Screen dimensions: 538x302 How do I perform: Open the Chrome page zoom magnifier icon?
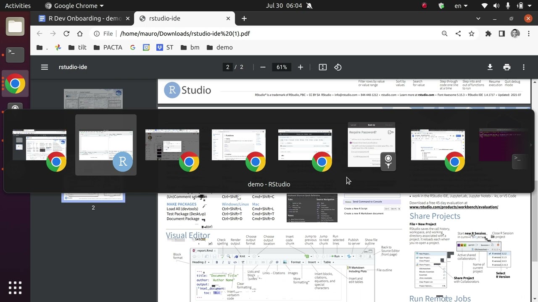point(445,34)
